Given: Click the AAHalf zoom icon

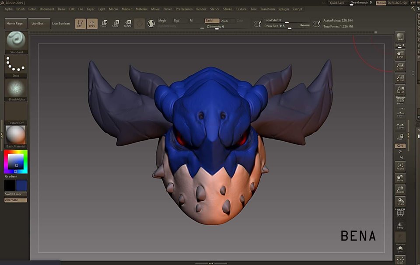Looking at the screenshot, I should 400,90.
